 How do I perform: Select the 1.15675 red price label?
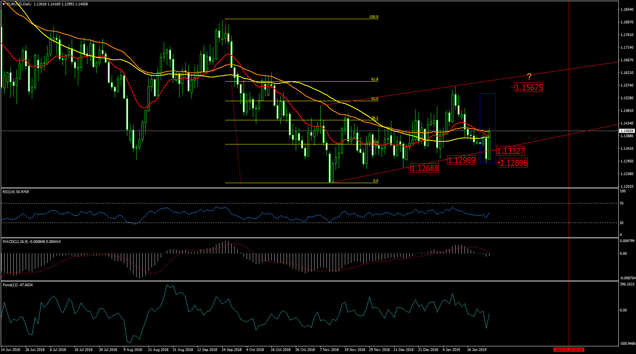(529, 87)
